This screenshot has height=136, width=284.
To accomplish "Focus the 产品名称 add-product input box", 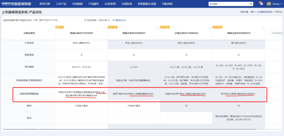I will tap(276, 33).
